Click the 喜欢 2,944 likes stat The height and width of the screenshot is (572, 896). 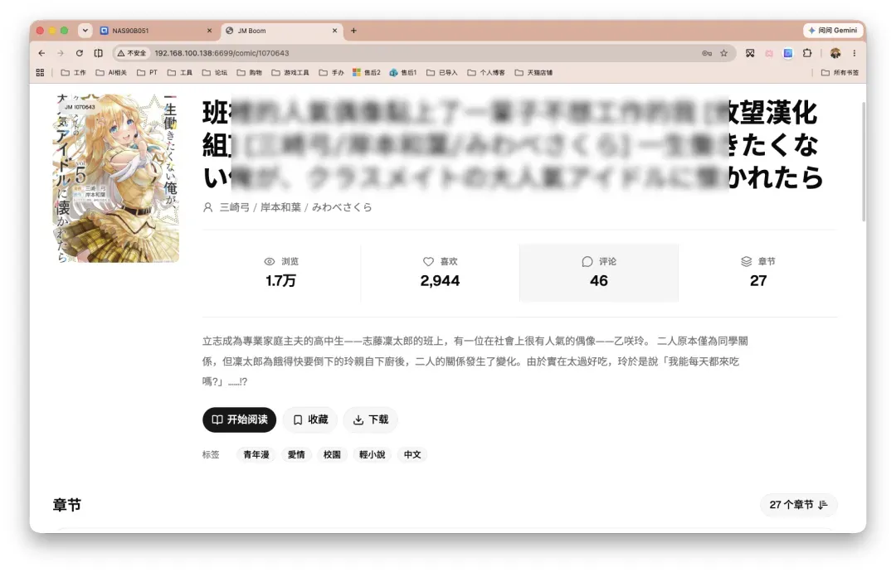440,272
